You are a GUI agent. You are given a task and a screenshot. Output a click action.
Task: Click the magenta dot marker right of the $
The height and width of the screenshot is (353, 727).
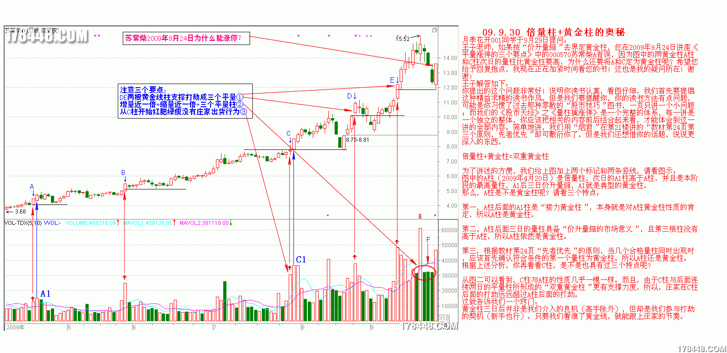[x=435, y=215]
